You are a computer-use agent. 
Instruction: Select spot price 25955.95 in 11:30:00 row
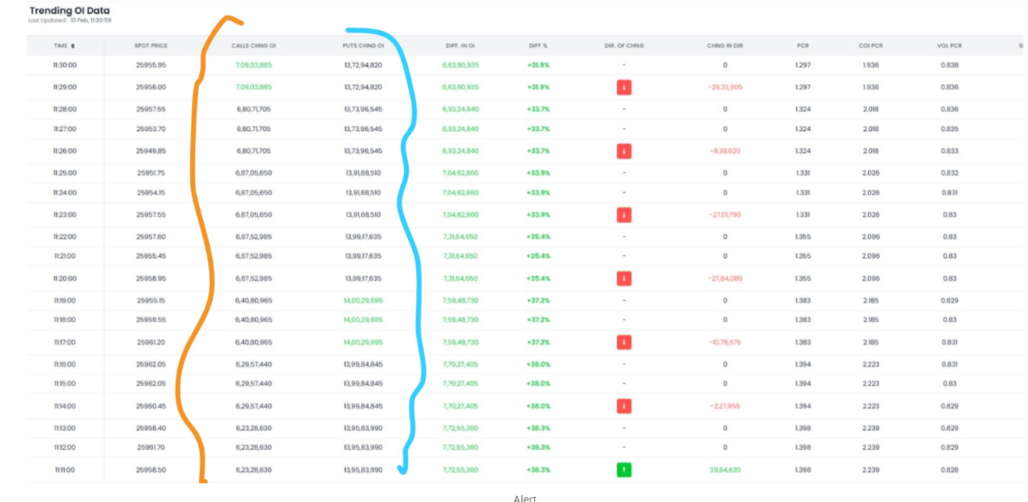[x=151, y=65]
